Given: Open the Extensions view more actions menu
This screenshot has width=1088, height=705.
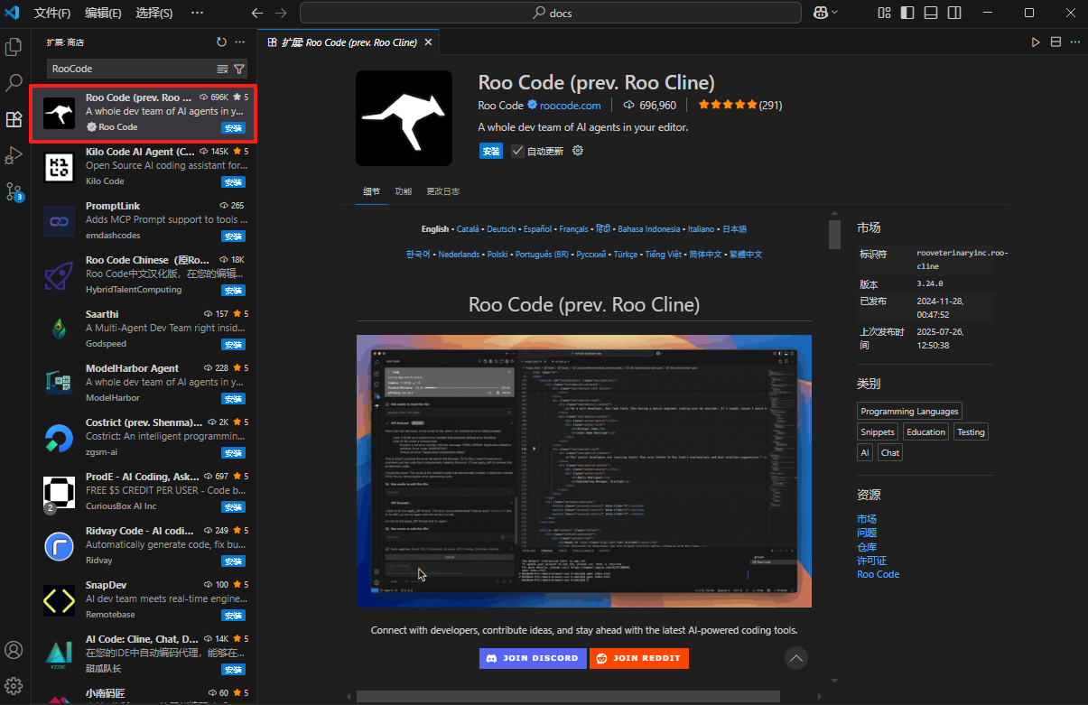Looking at the screenshot, I should pos(238,42).
